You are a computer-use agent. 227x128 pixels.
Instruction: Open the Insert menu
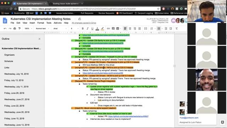32,23
